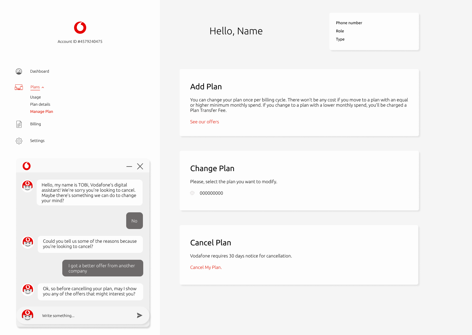Go to Dashboard menu item
Viewport: 472px width, 335px height.
(x=40, y=71)
